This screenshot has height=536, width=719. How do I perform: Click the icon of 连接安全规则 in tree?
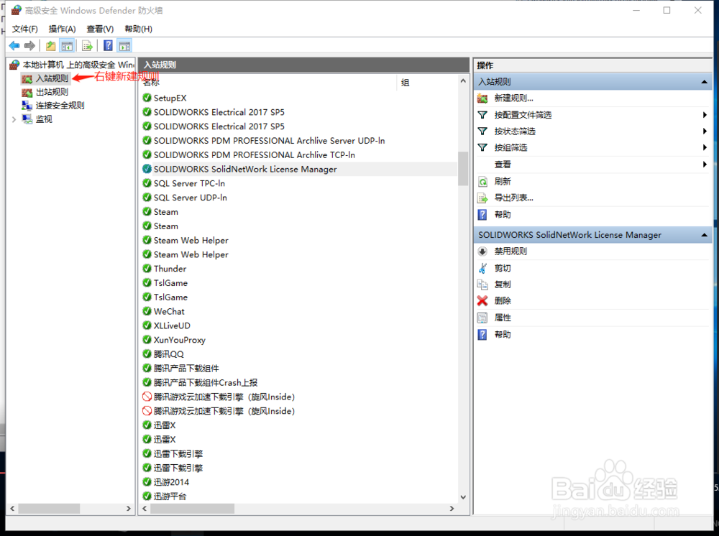click(x=27, y=106)
